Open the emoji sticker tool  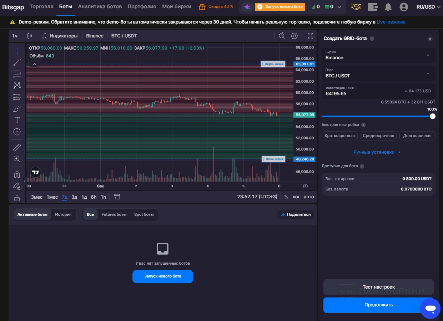coord(17,132)
